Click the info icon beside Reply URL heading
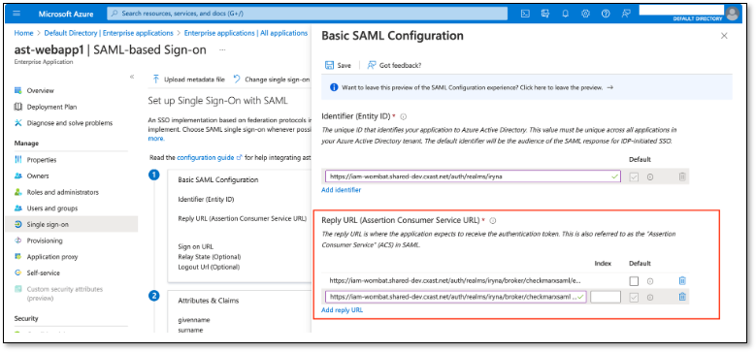756x352 pixels. (493, 220)
